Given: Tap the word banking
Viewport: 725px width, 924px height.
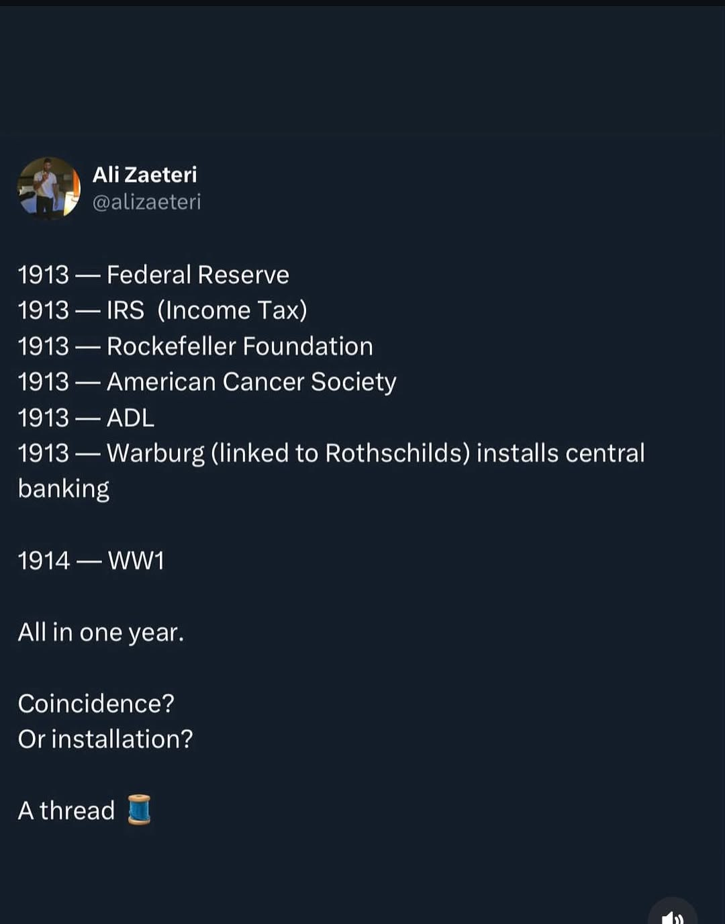Looking at the screenshot, I should click(64, 489).
